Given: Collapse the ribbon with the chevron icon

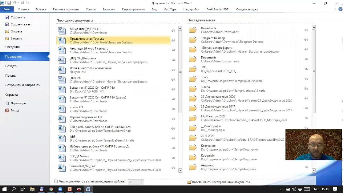Looking at the screenshot, I should pyautogui.click(x=335, y=9).
